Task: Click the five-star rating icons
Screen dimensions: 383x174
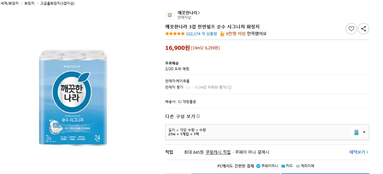Action: pos(175,34)
